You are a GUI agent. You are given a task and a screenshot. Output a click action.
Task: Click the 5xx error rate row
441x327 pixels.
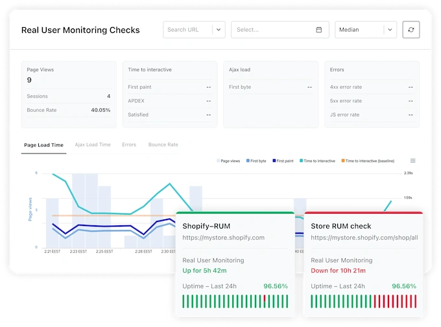click(x=372, y=101)
